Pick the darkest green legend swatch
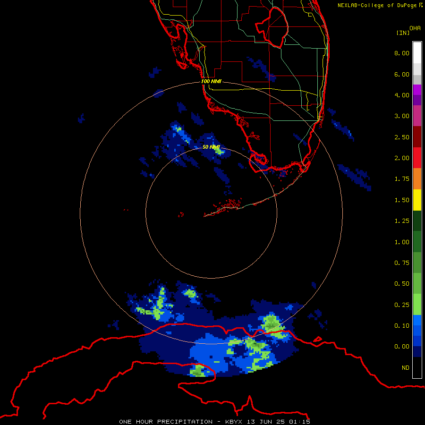 pos(417,221)
